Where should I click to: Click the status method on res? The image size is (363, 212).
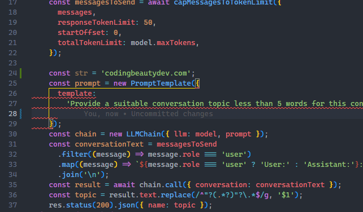(79, 205)
